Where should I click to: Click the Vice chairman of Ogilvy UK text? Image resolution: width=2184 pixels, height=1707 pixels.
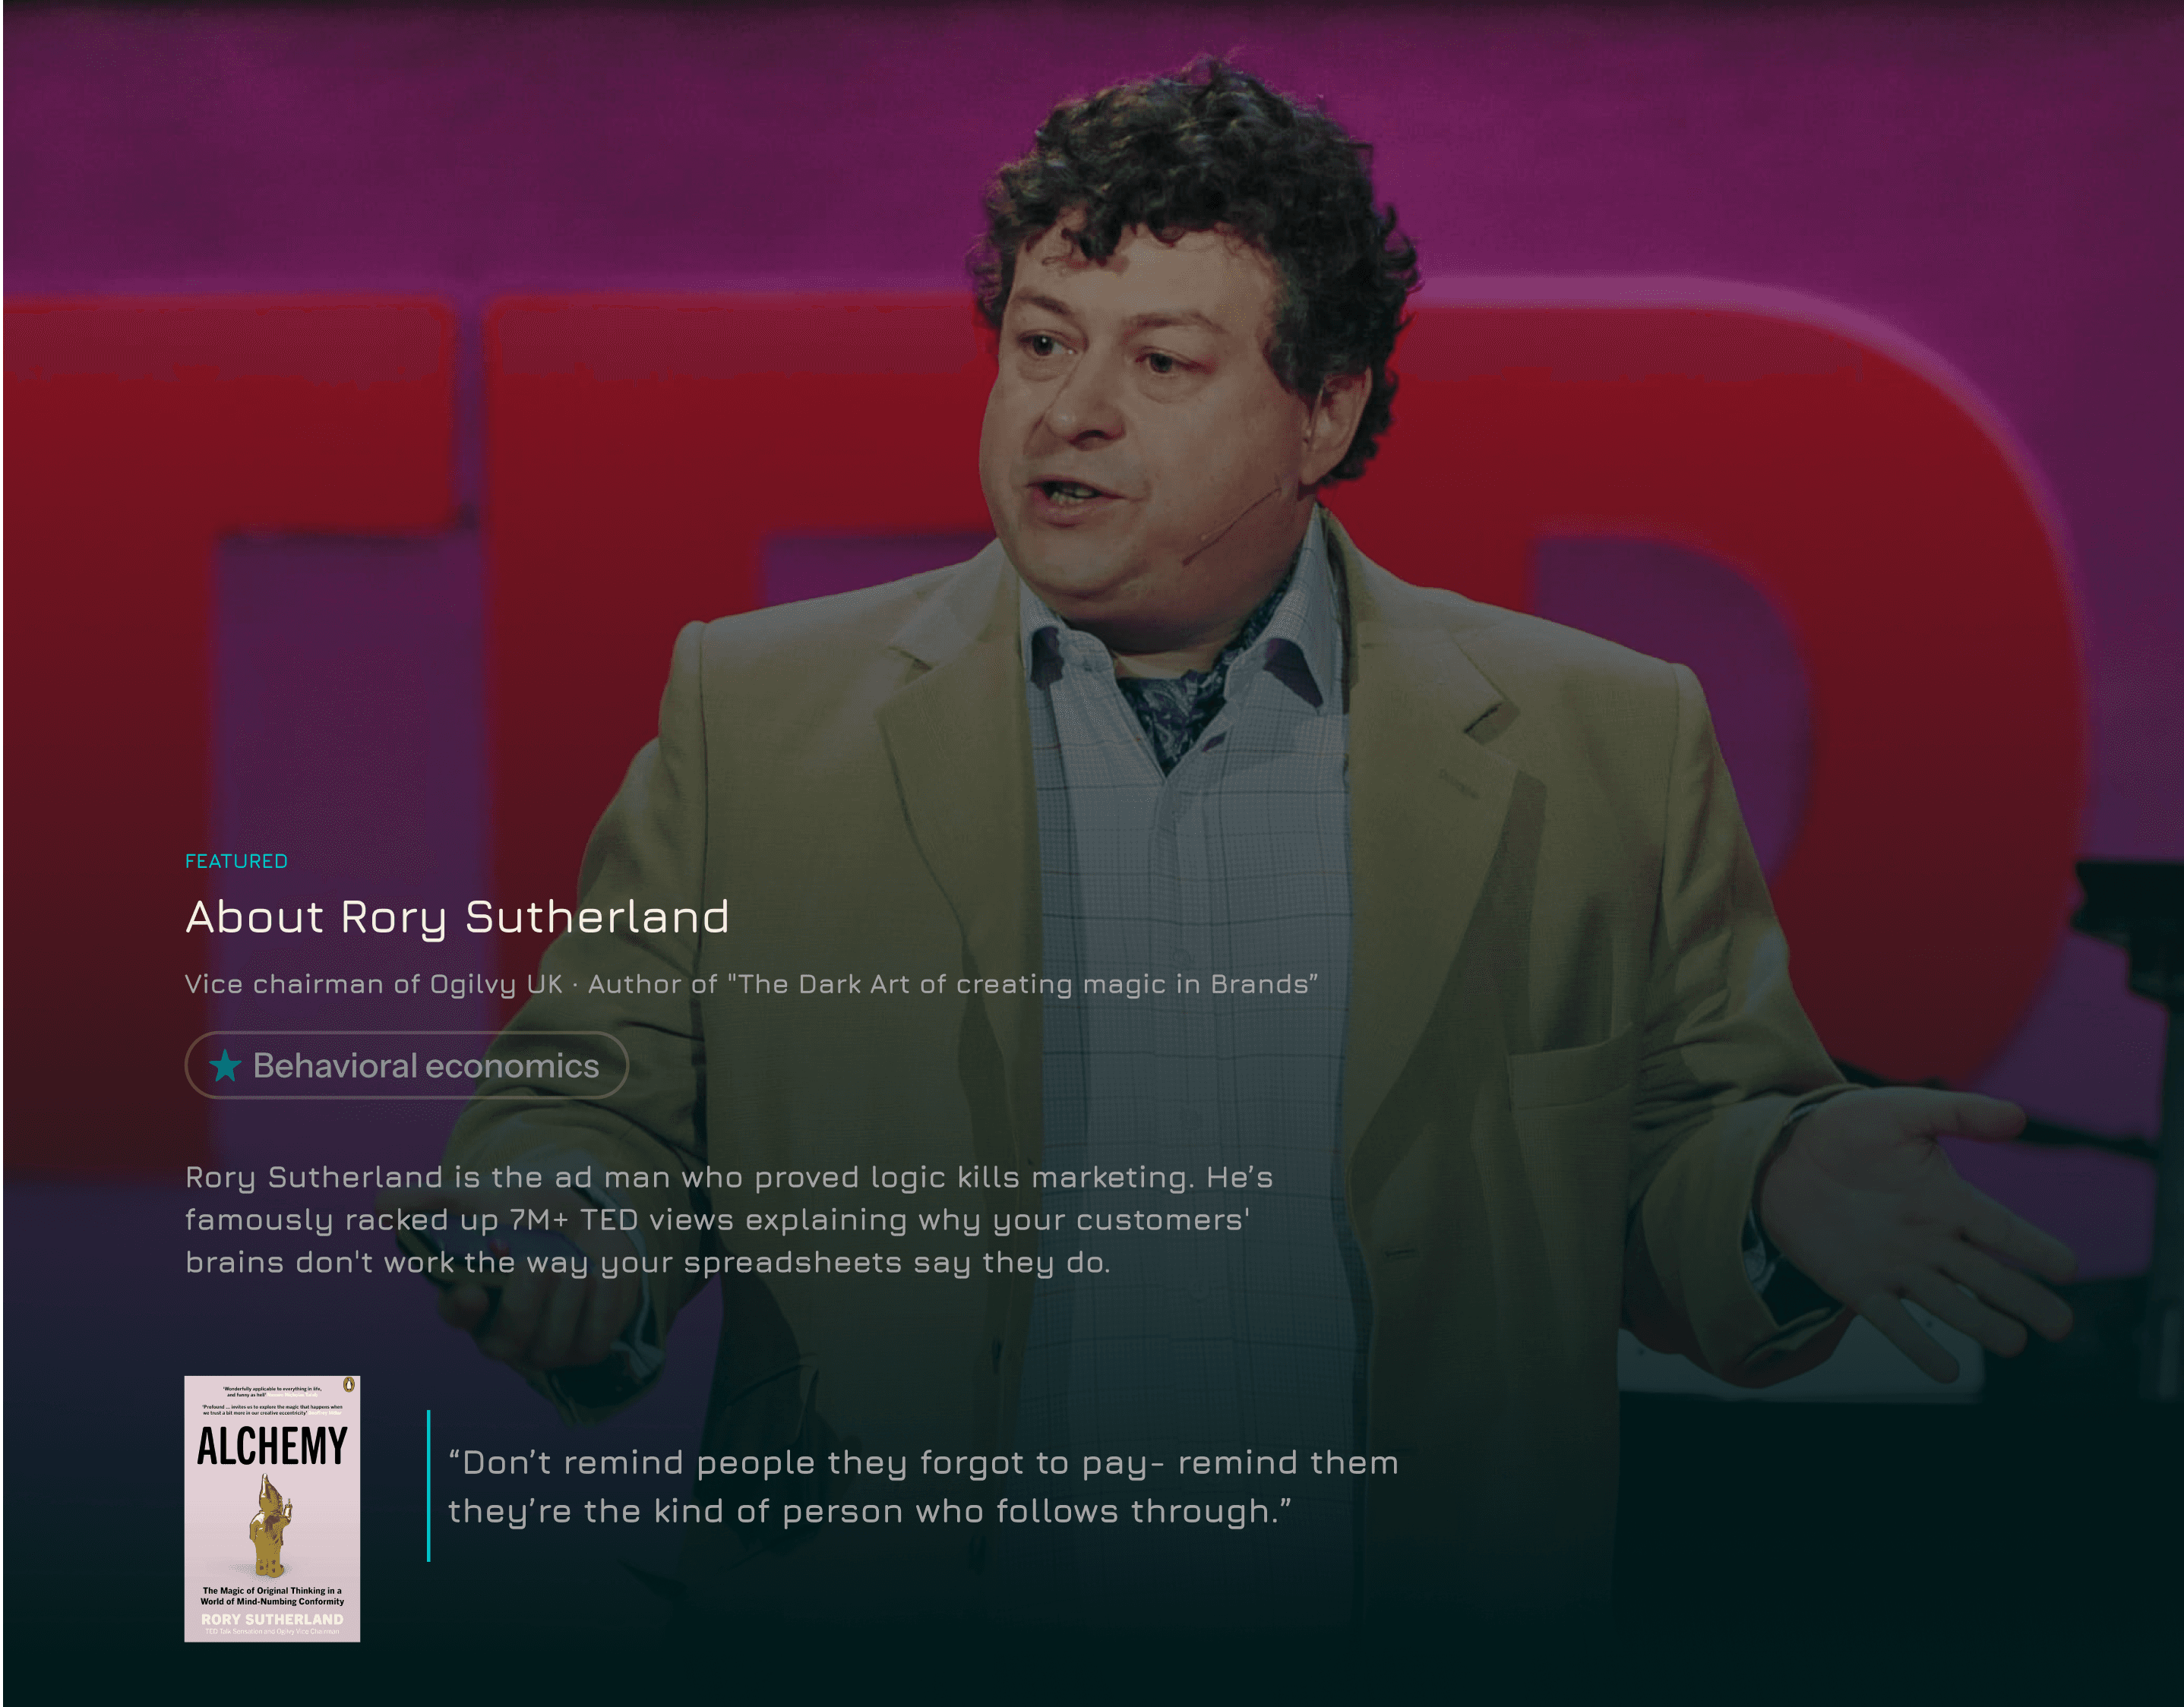[x=374, y=984]
